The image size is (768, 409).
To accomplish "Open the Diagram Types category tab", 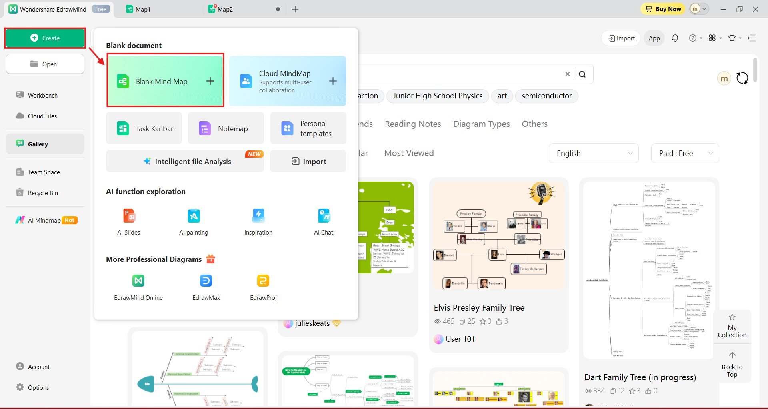I will click(481, 124).
